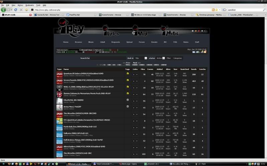Click the page vertical scrollbar
This screenshot has height=166, width=267.
(x=265, y=87)
